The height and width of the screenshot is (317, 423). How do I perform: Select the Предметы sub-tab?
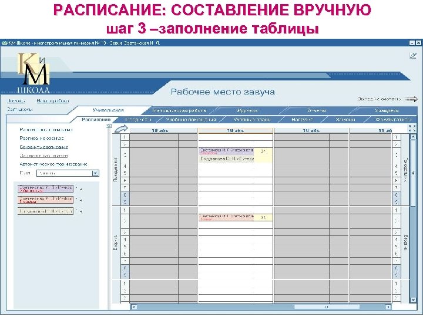[x=139, y=119]
